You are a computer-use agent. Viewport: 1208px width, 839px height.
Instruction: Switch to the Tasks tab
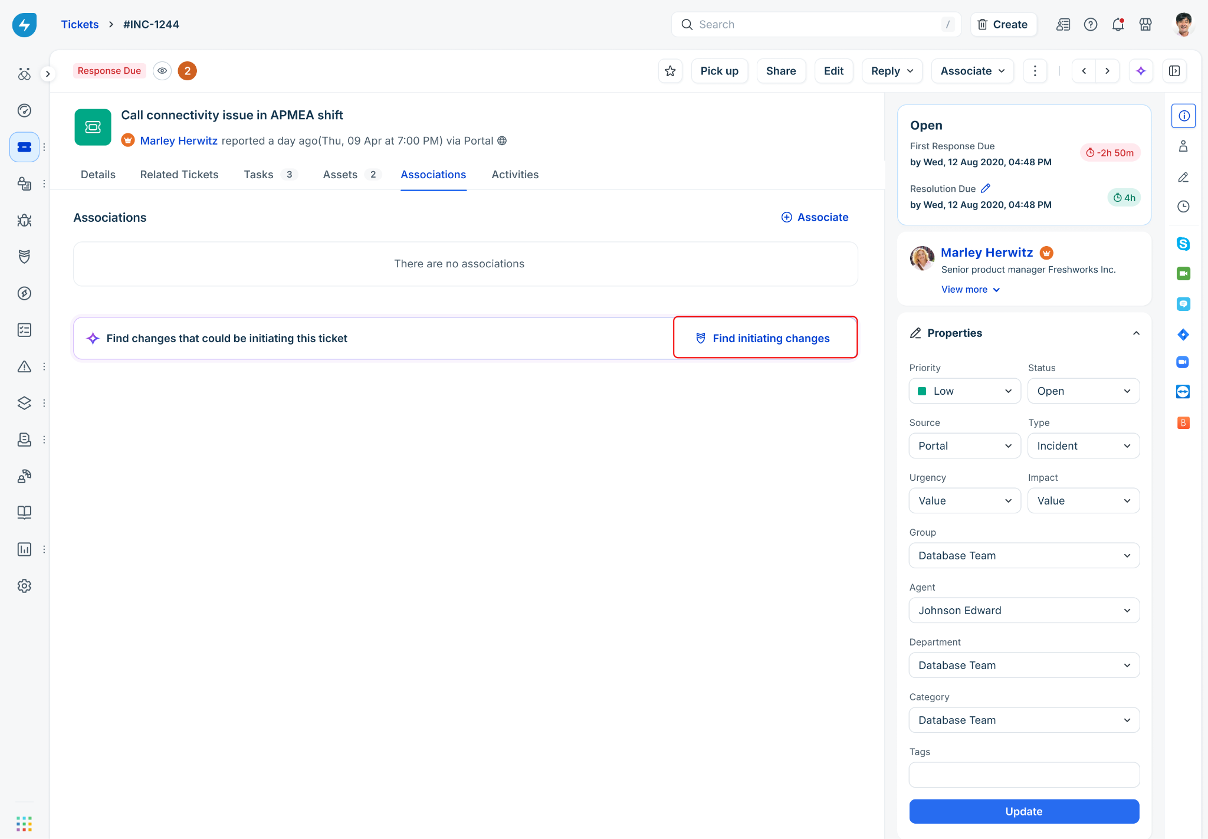(270, 175)
